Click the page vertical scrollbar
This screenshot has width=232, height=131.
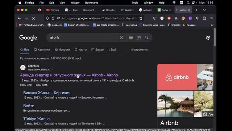pos(215,37)
